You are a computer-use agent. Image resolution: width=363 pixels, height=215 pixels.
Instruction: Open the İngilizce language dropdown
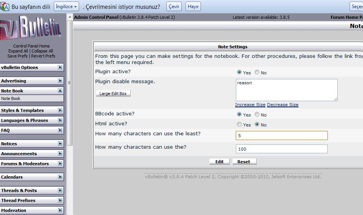66,7
